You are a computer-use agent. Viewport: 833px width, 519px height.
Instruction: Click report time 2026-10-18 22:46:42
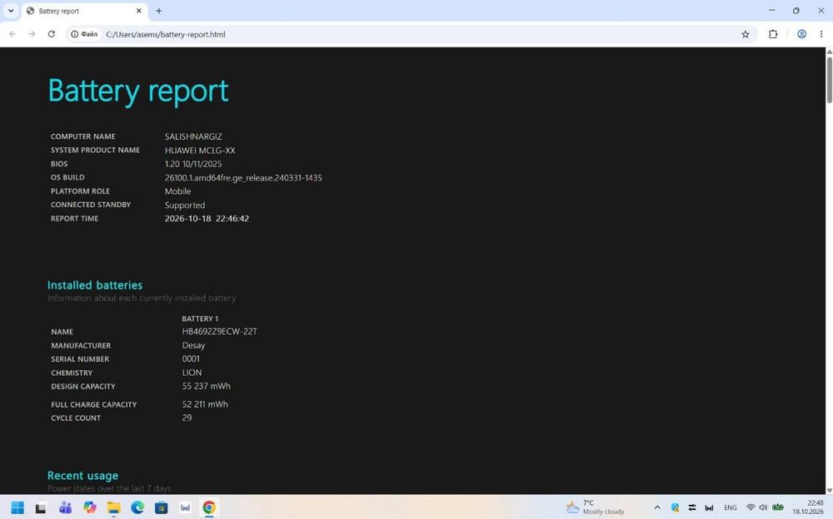coord(207,219)
